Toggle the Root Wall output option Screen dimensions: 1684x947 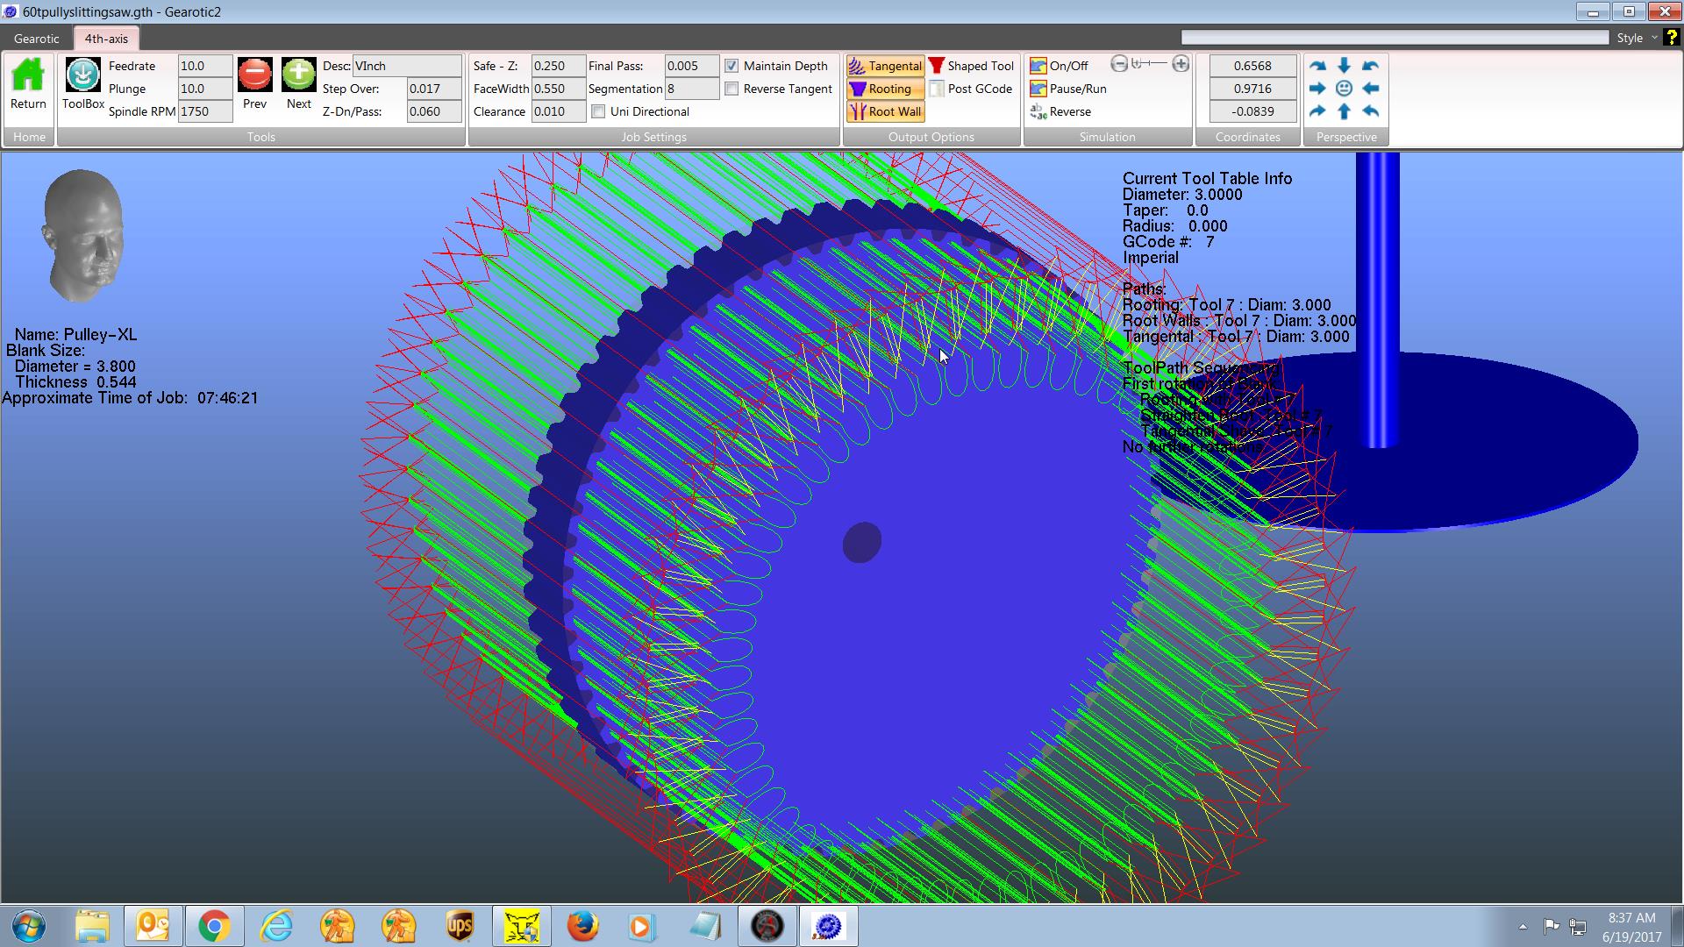pyautogui.click(x=885, y=111)
